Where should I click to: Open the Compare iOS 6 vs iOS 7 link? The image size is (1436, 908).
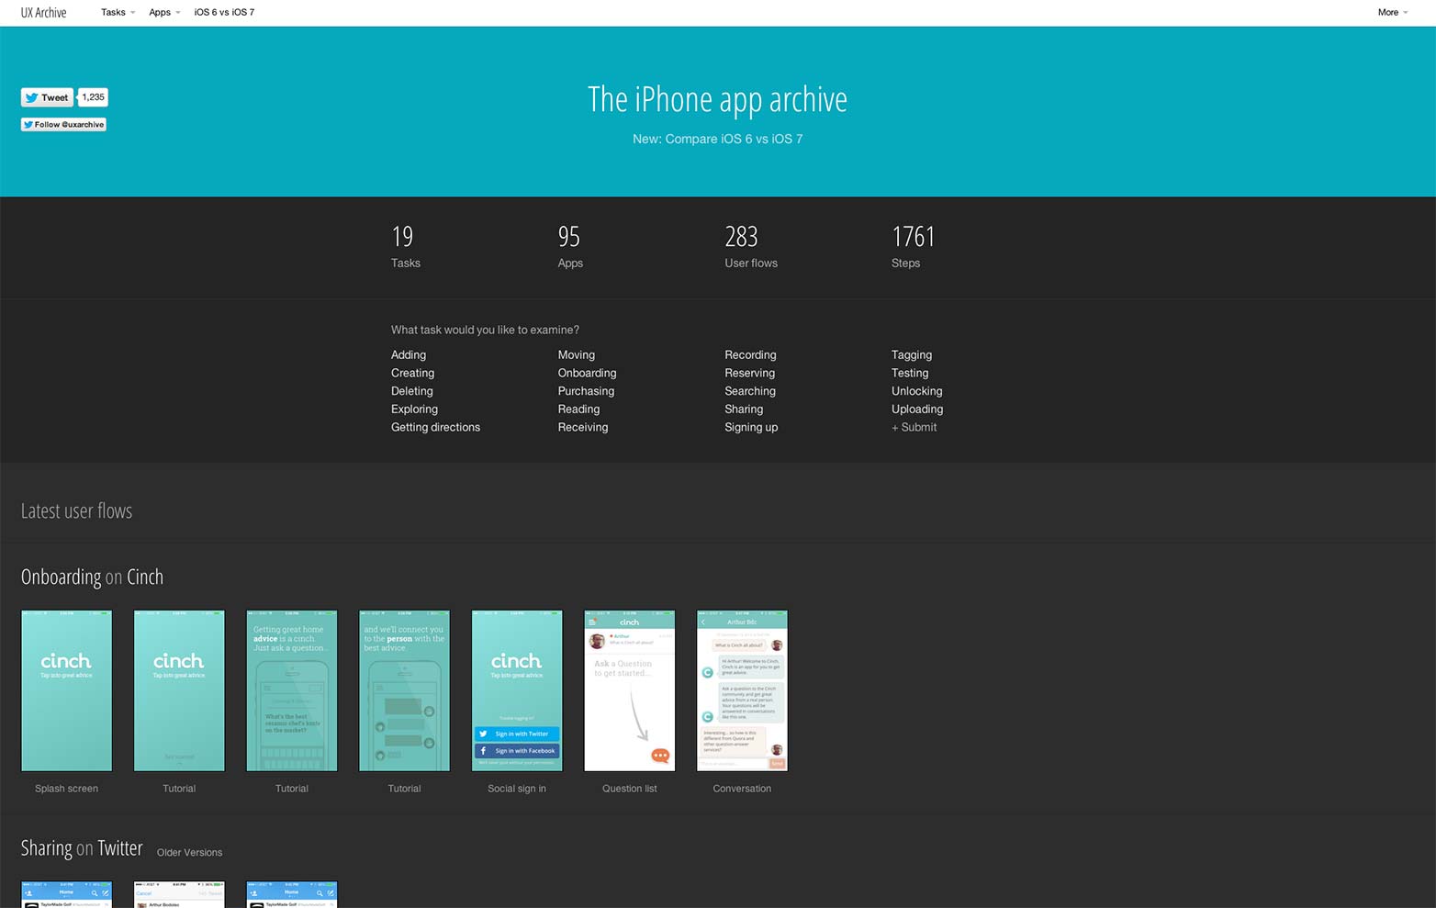(x=717, y=139)
